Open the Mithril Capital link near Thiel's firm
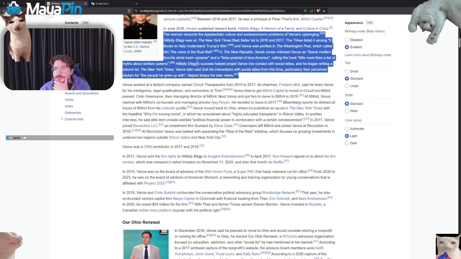Screen dimensions: 461x259 (312, 19)
